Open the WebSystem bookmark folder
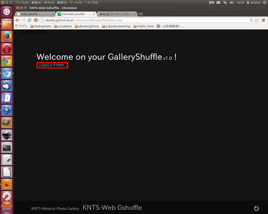Screen dimensions: 268x214 point(41,26)
